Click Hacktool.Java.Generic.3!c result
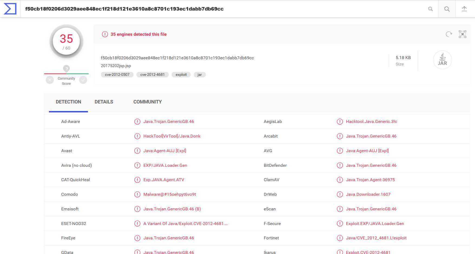 (371, 122)
